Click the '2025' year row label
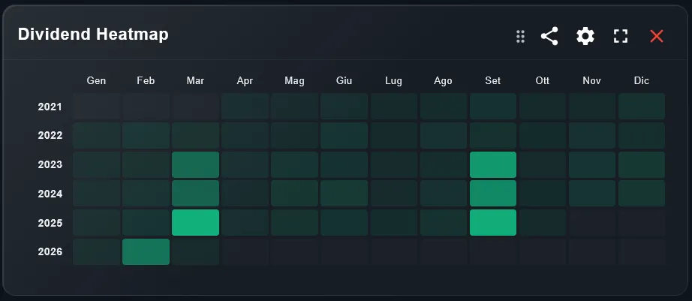Image resolution: width=692 pixels, height=301 pixels. point(50,223)
